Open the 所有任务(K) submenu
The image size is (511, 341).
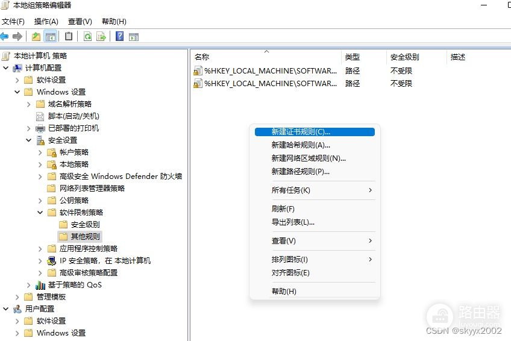(315, 190)
